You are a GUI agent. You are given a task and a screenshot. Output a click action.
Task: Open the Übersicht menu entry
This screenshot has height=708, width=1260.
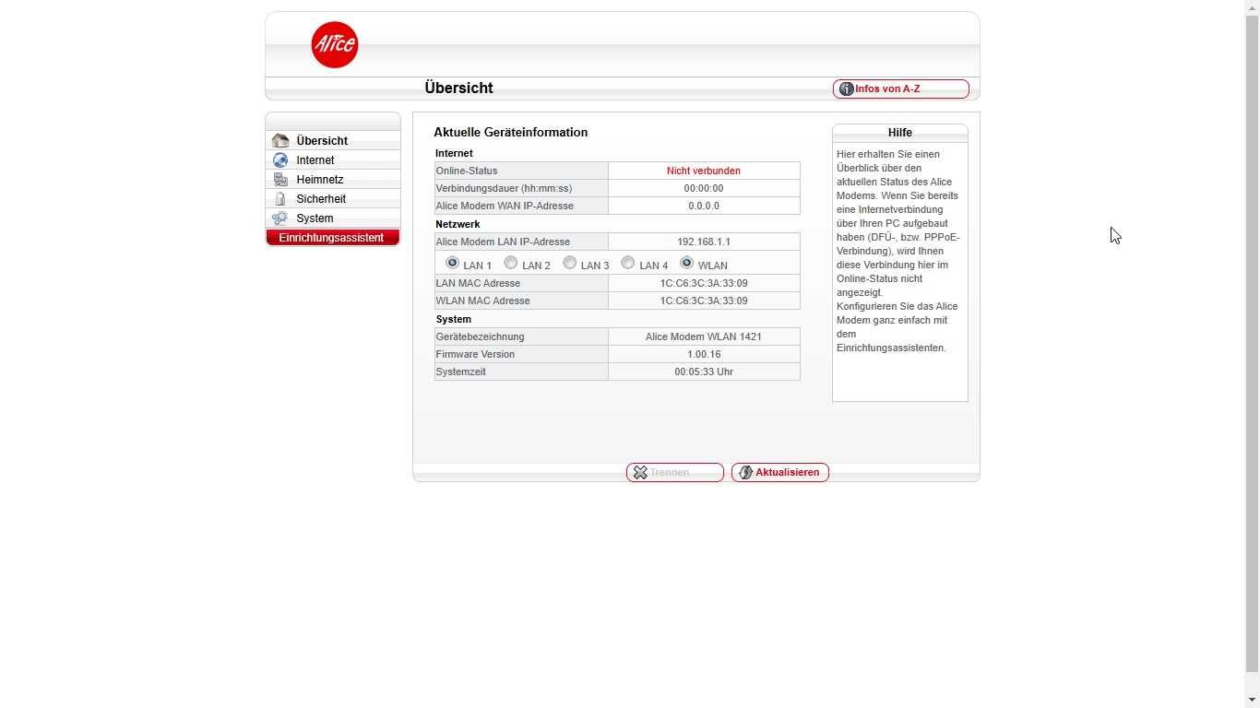pyautogui.click(x=333, y=140)
